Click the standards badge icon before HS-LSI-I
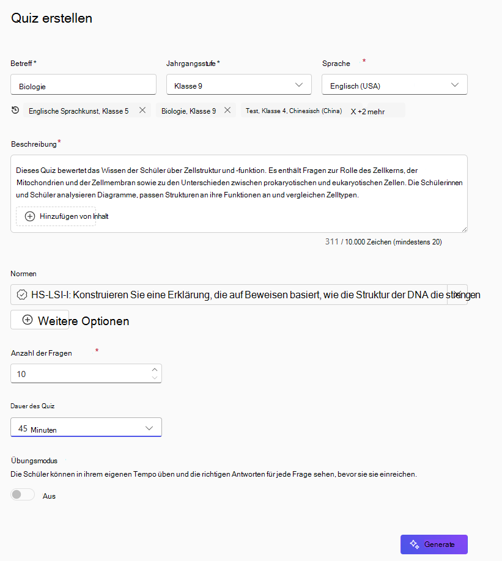Image resolution: width=502 pixels, height=561 pixels. click(x=22, y=295)
